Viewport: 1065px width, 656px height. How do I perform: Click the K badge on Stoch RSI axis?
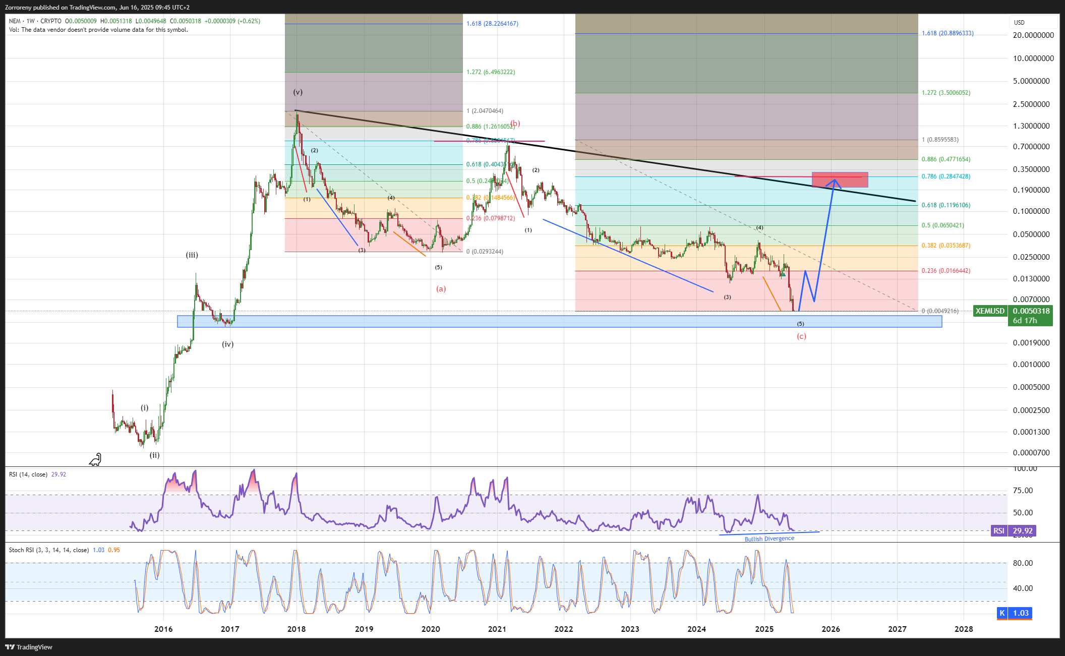tap(1002, 613)
